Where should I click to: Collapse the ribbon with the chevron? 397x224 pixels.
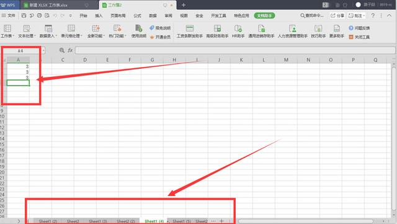389,16
